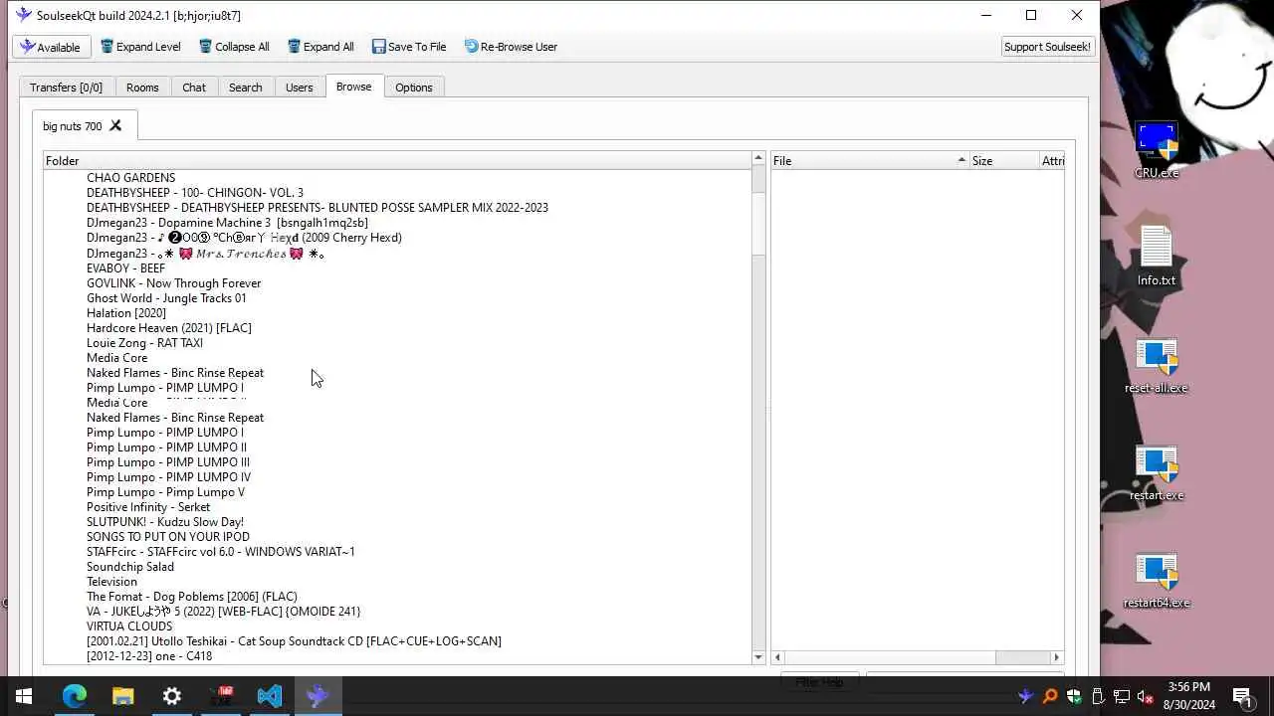Select GOVLINK - Now Through Forever folder
Viewport: 1274px width, 716px height.
(x=173, y=282)
